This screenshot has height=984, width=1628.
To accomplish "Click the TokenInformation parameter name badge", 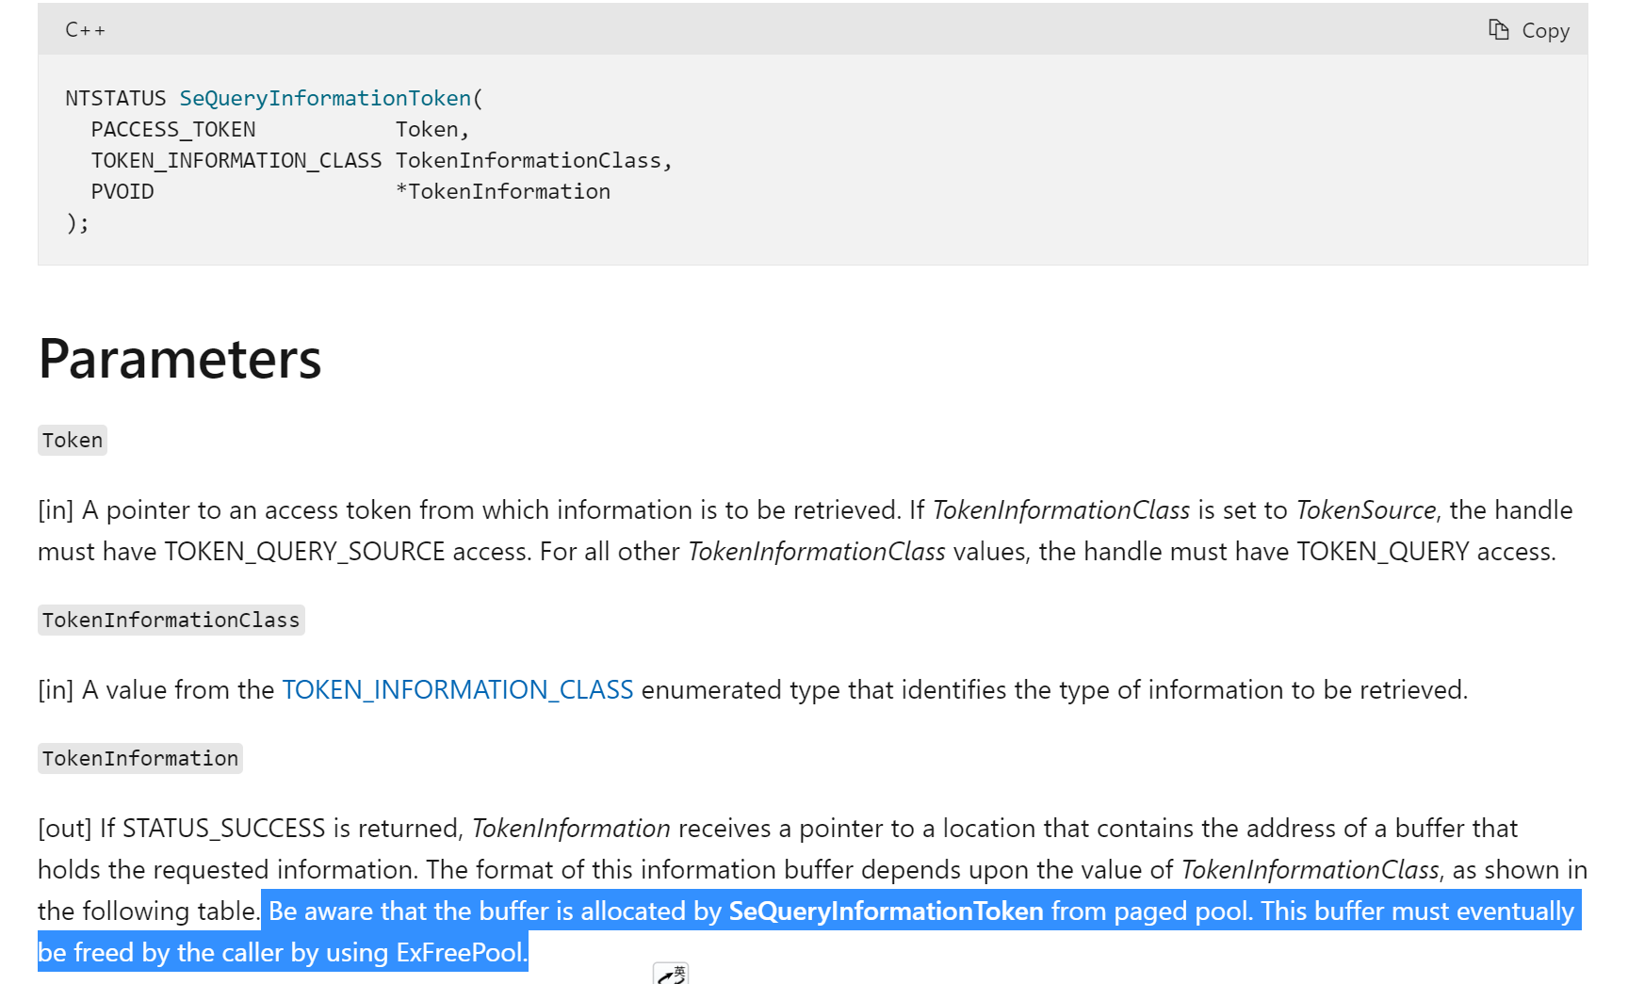I will point(140,759).
